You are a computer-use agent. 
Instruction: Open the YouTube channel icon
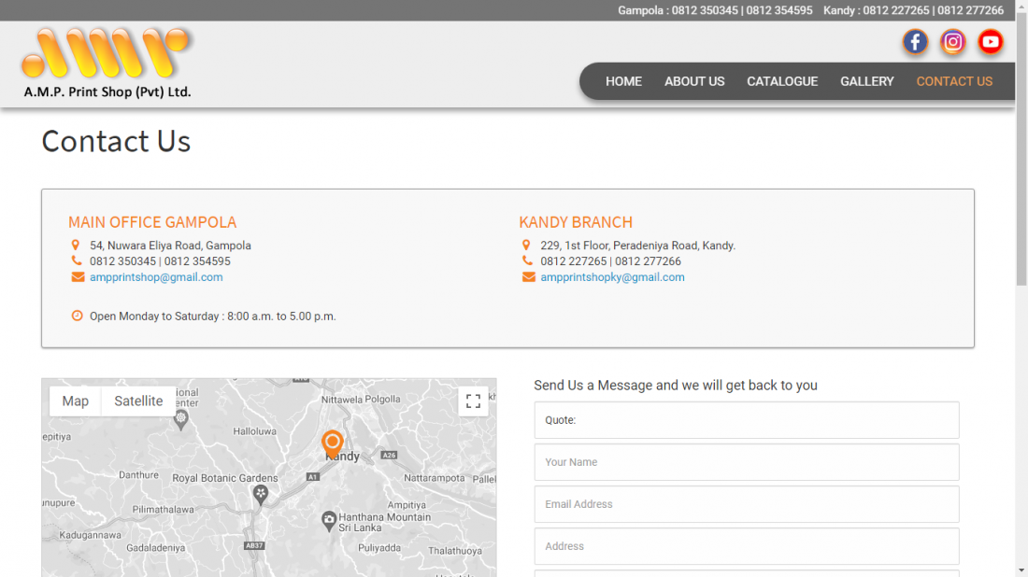(991, 42)
